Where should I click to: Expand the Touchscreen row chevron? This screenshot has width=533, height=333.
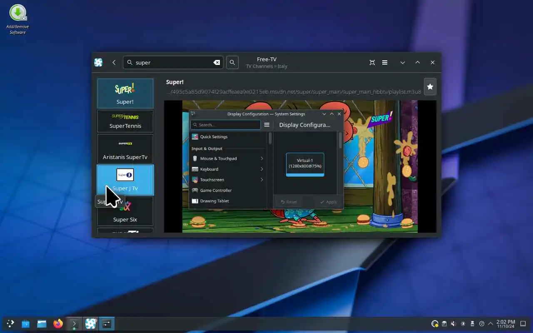262,179
